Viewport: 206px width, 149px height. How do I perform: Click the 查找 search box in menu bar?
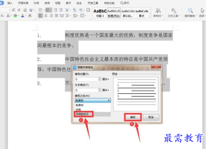125,3
